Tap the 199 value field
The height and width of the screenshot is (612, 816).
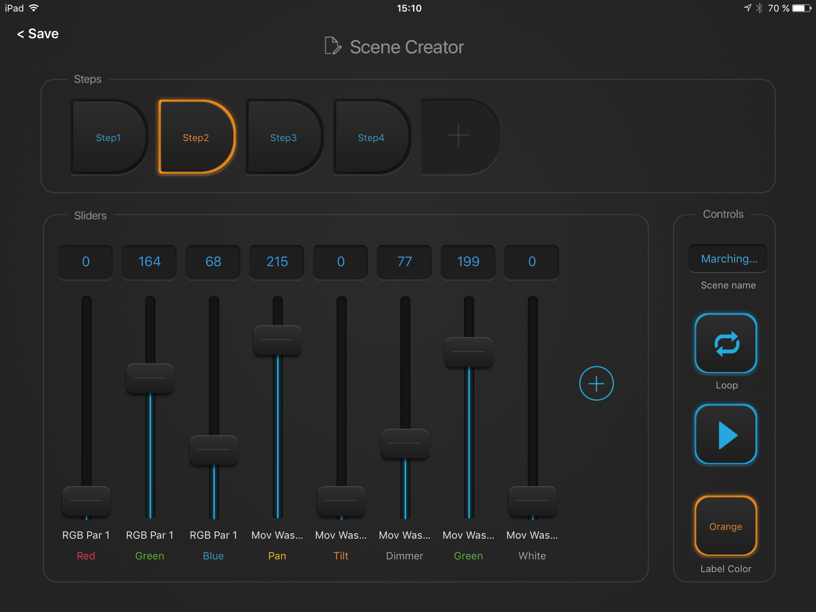click(468, 262)
